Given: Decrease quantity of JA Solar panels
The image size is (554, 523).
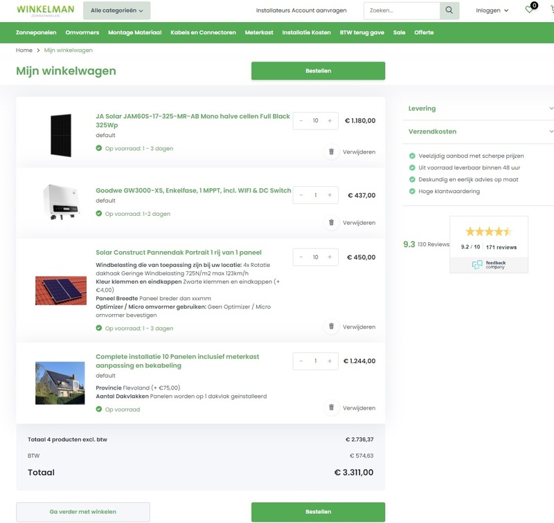Looking at the screenshot, I should [x=301, y=120].
